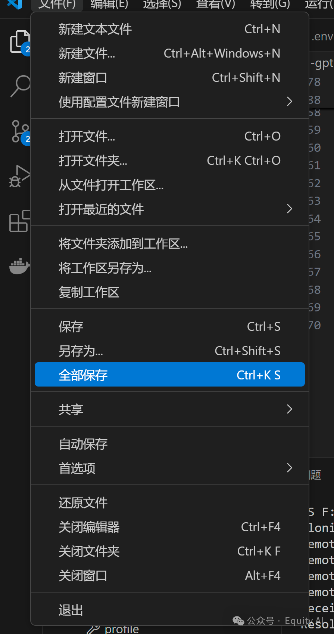The height and width of the screenshot is (634, 334).
Task: Open the 编辑(E) menu
Action: pos(109,4)
